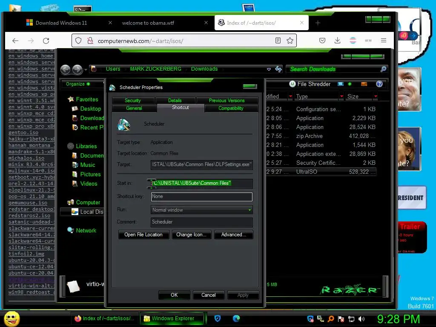Select the UltraISO file row
Screen dimensions: 436x327
[x=321, y=172]
